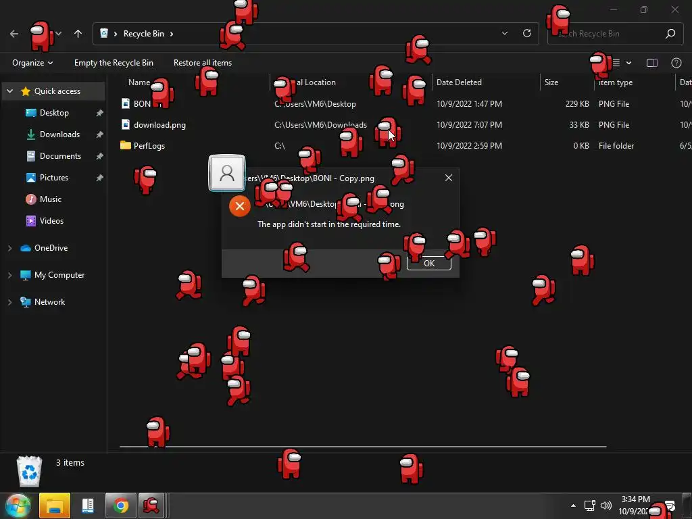Click the 229 KB size cell

click(577, 103)
